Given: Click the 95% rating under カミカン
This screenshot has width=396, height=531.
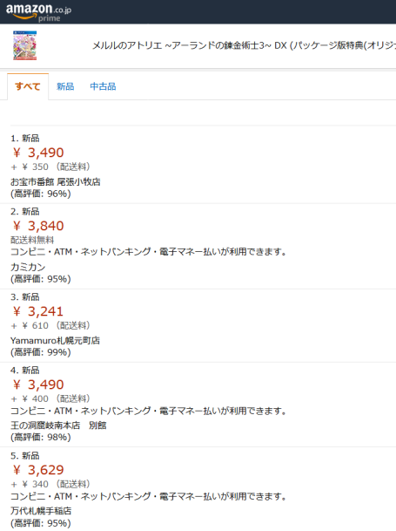Looking at the screenshot, I should coord(41,279).
